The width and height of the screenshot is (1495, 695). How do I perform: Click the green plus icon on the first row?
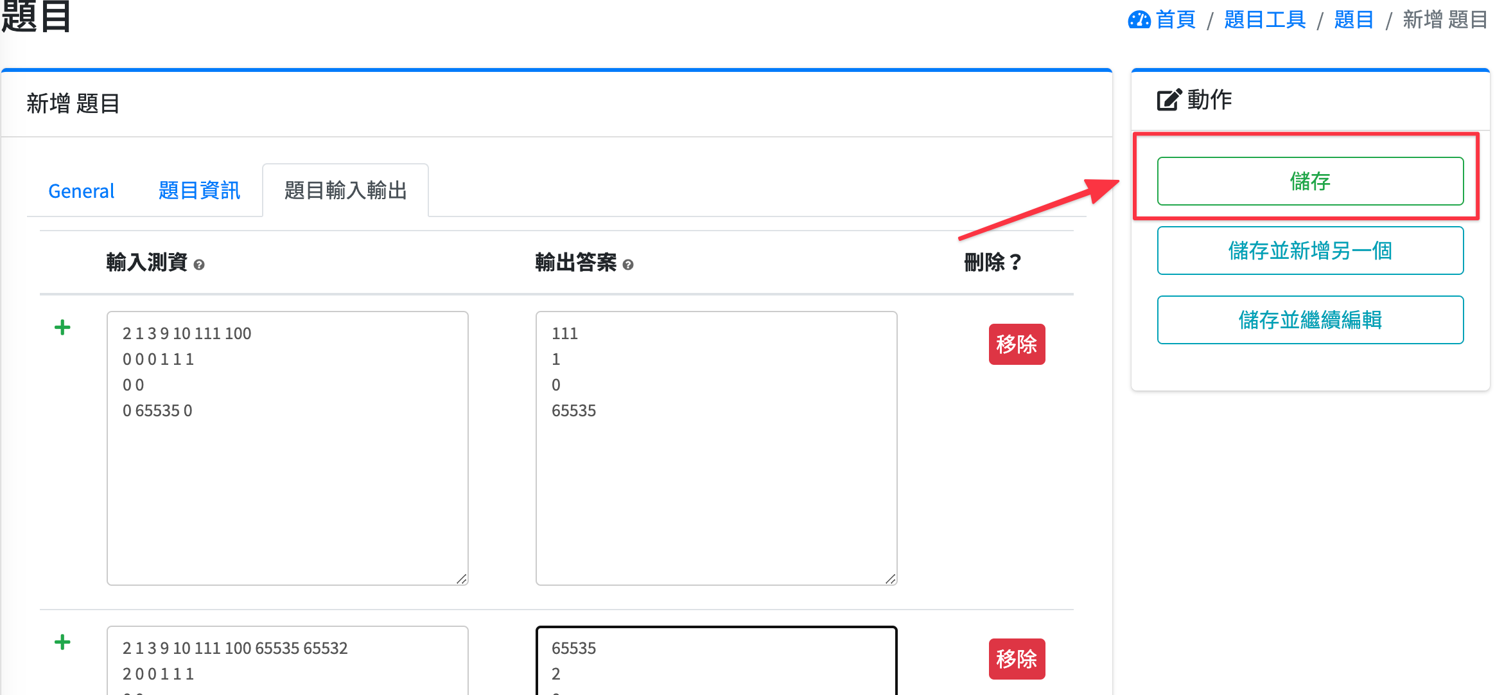(x=62, y=328)
